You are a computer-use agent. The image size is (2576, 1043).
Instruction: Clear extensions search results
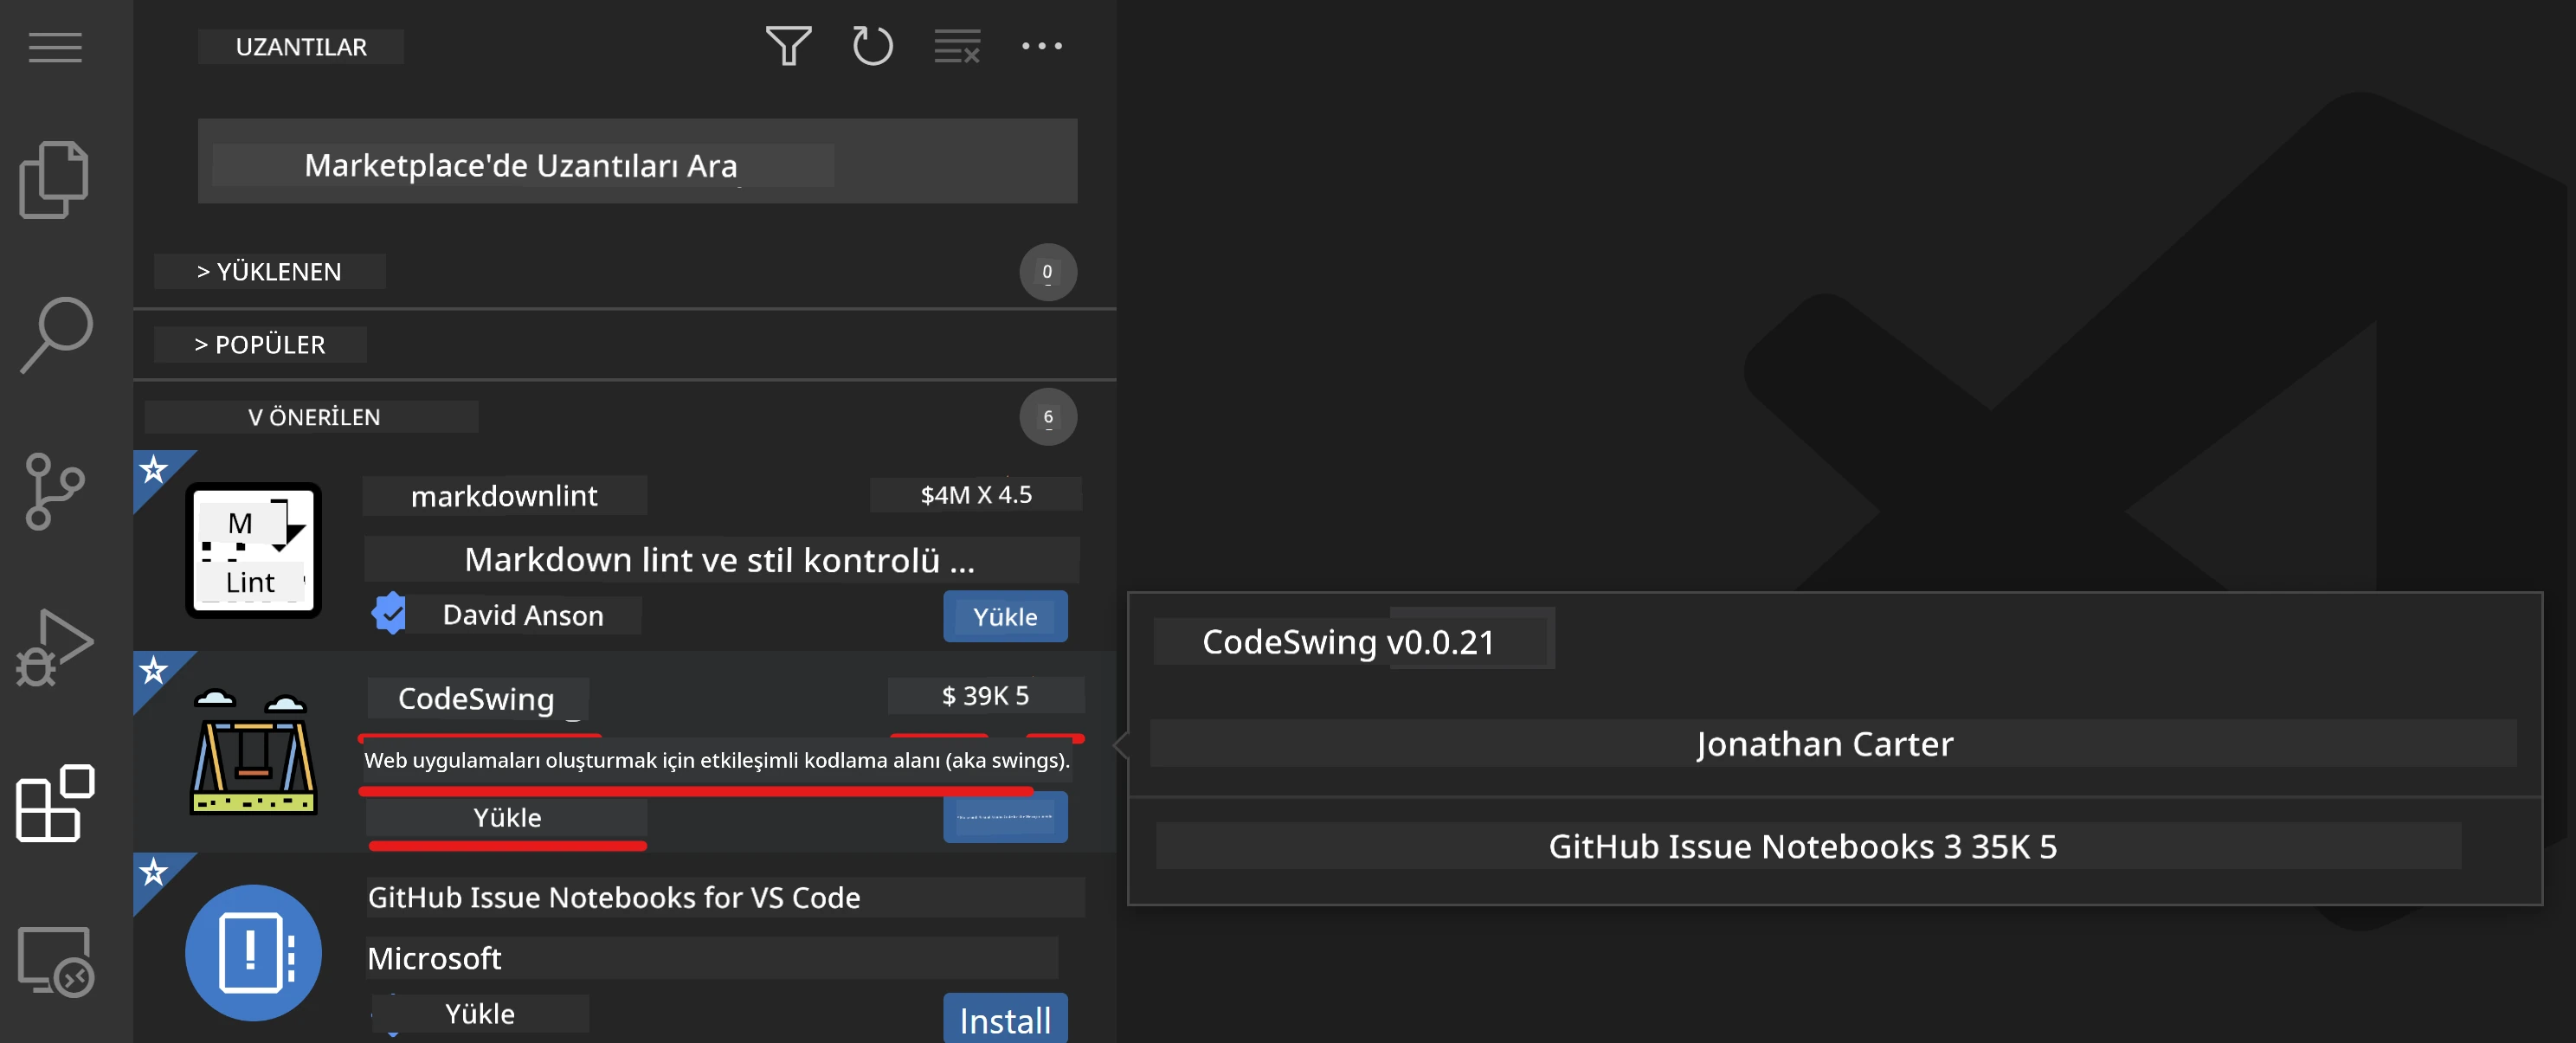point(957,46)
